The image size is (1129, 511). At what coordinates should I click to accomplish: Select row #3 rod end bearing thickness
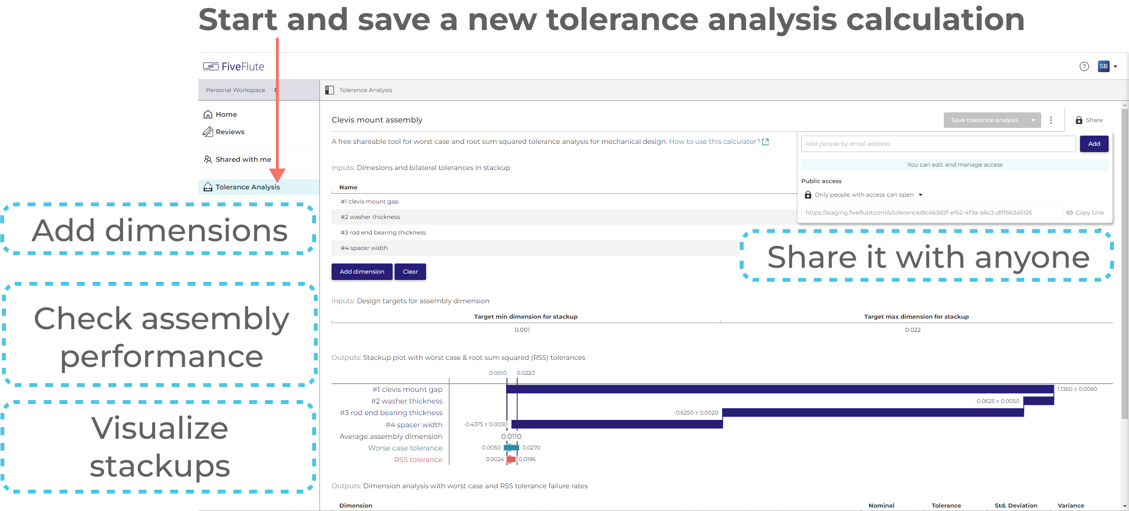pos(536,232)
